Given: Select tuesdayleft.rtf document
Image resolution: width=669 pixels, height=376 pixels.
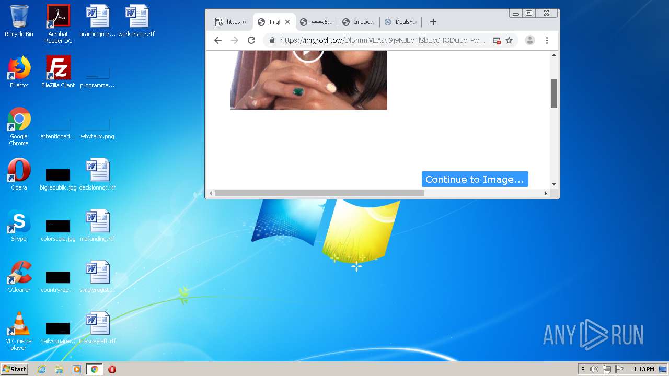Looking at the screenshot, I should (97, 328).
